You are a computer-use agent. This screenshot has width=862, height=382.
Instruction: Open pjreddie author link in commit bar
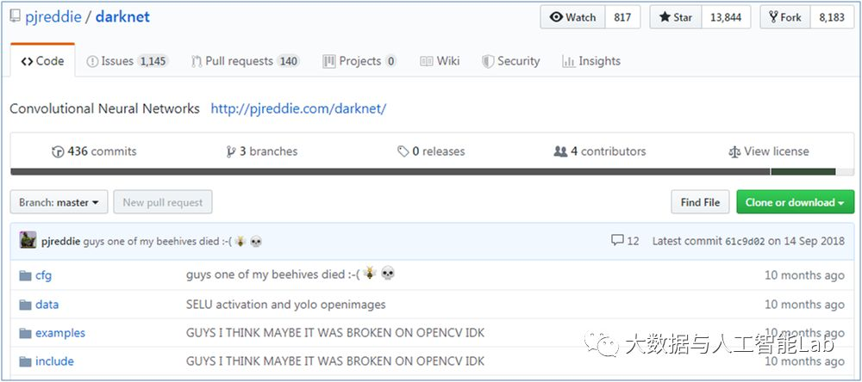[x=61, y=242]
